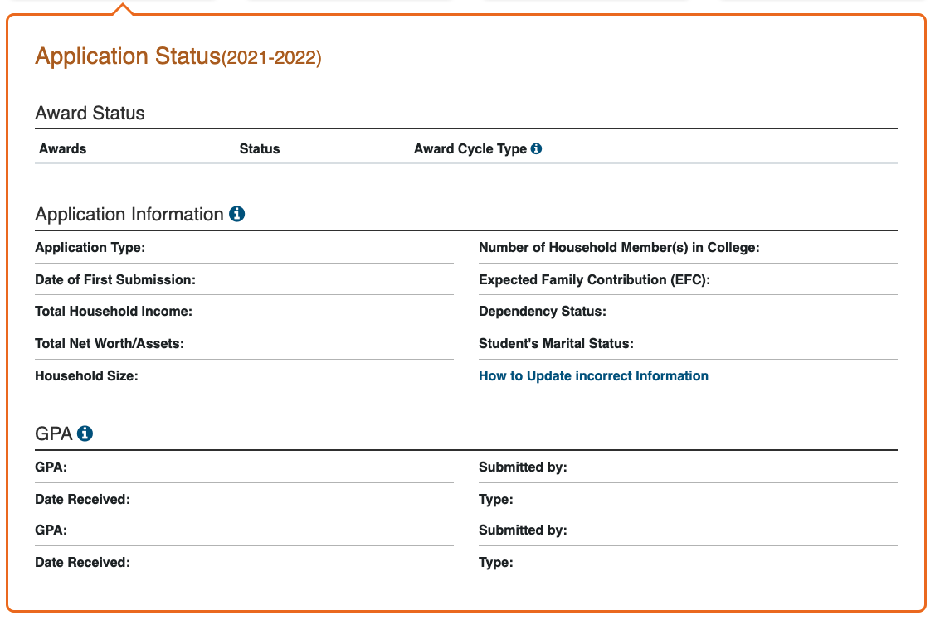
Task: Click the Expected Family Contribution (EFC) label
Action: pyautogui.click(x=594, y=280)
